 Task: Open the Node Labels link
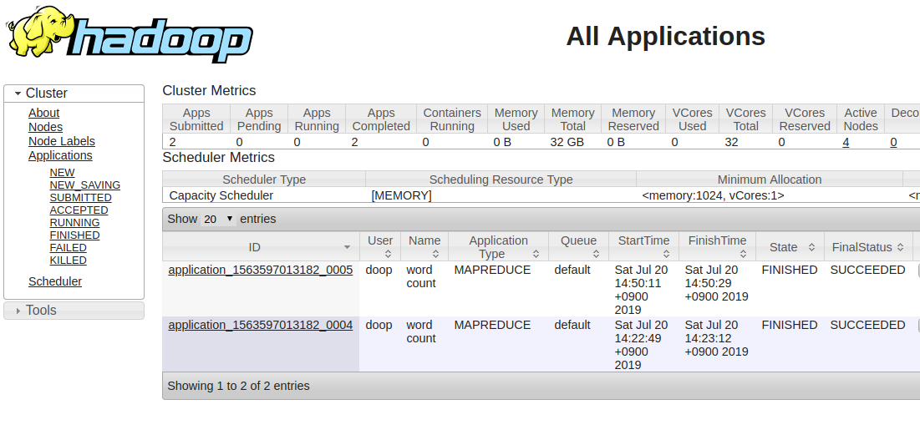pyautogui.click(x=62, y=141)
